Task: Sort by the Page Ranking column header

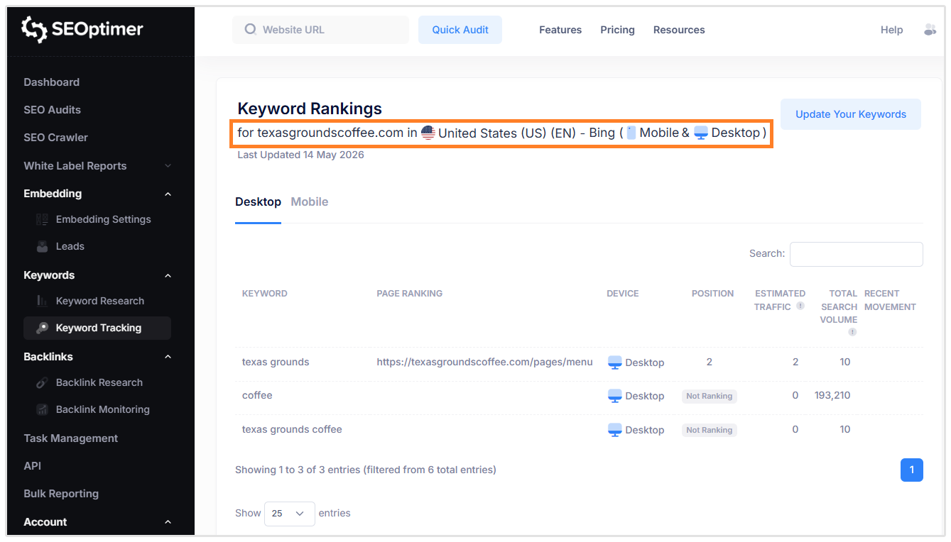Action: point(409,293)
